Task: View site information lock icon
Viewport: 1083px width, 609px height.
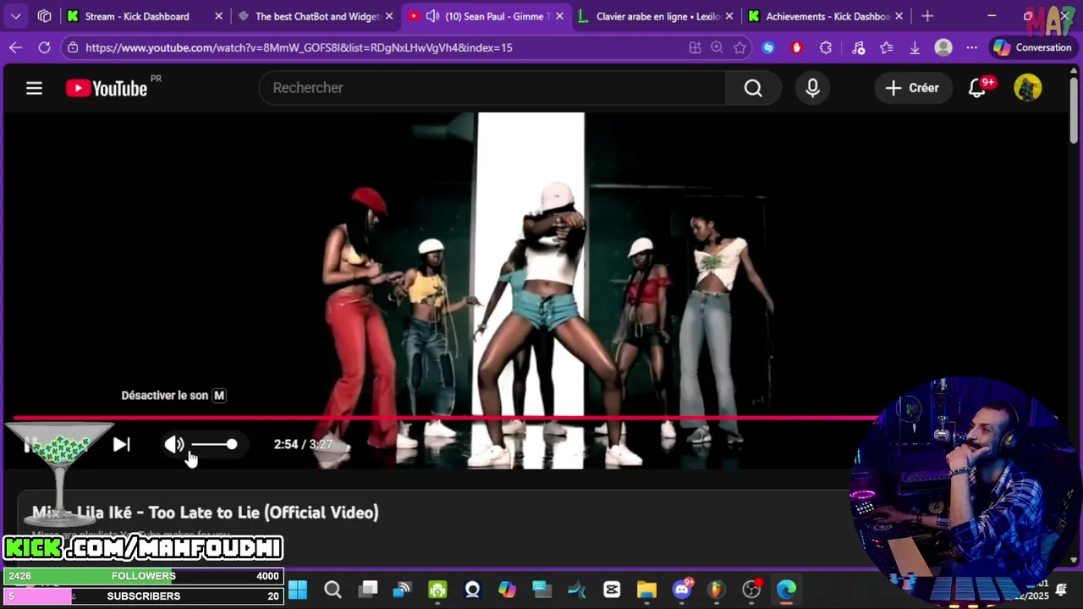Action: [73, 48]
